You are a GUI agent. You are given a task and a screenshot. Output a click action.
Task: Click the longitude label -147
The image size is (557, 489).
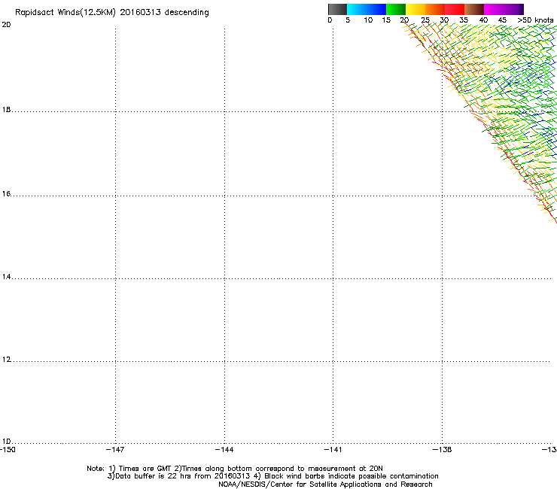coord(115,450)
